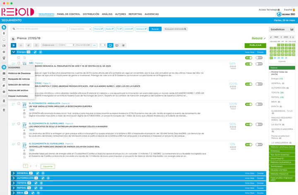Add to Energía section with plus icon
This screenshot has height=195, width=298.
point(41,52)
